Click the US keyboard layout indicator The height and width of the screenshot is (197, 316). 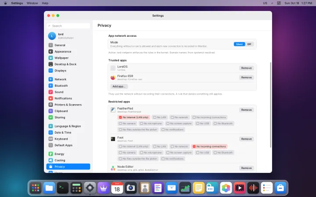[265, 3]
